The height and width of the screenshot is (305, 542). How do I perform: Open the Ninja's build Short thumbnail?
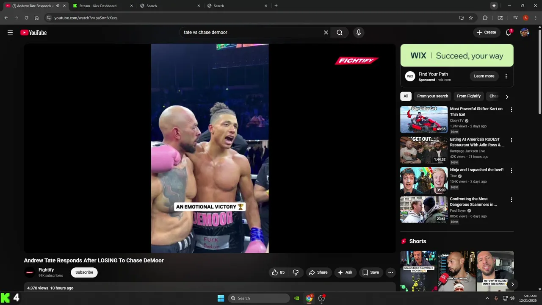pos(419,271)
